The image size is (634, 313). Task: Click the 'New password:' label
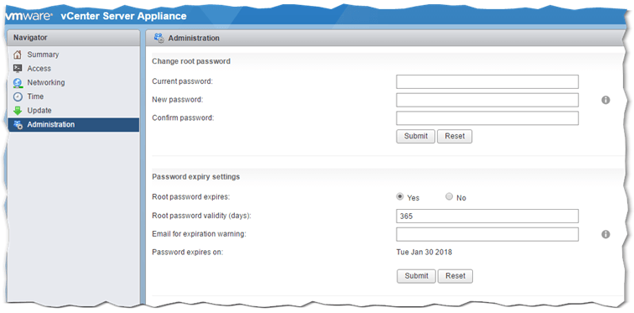pyautogui.click(x=178, y=100)
